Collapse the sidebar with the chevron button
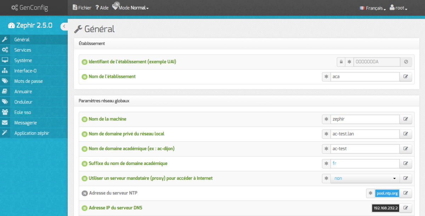The width and height of the screenshot is (425, 216). tap(64, 26)
